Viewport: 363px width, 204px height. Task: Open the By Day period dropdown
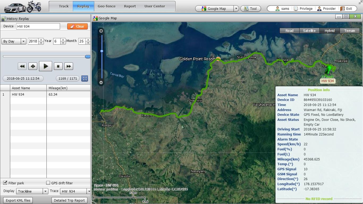[23, 41]
